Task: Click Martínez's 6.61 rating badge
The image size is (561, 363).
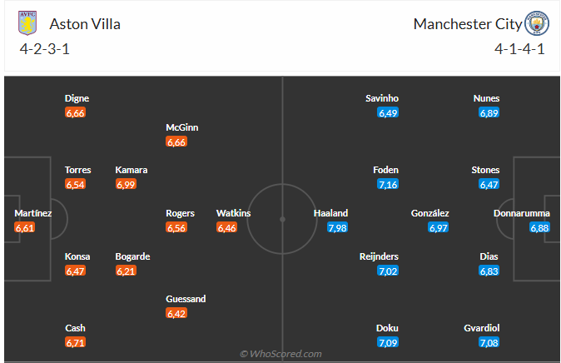Action: [25, 227]
